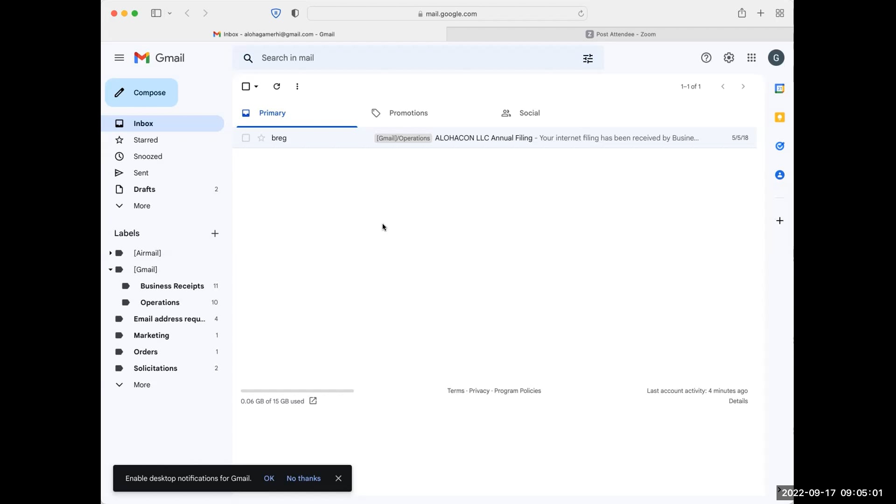Go to newer messages page arrow
The height and width of the screenshot is (504, 896).
[x=723, y=86]
